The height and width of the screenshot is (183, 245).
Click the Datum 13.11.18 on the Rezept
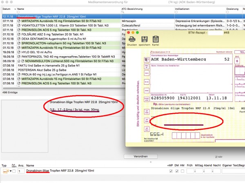(216, 98)
